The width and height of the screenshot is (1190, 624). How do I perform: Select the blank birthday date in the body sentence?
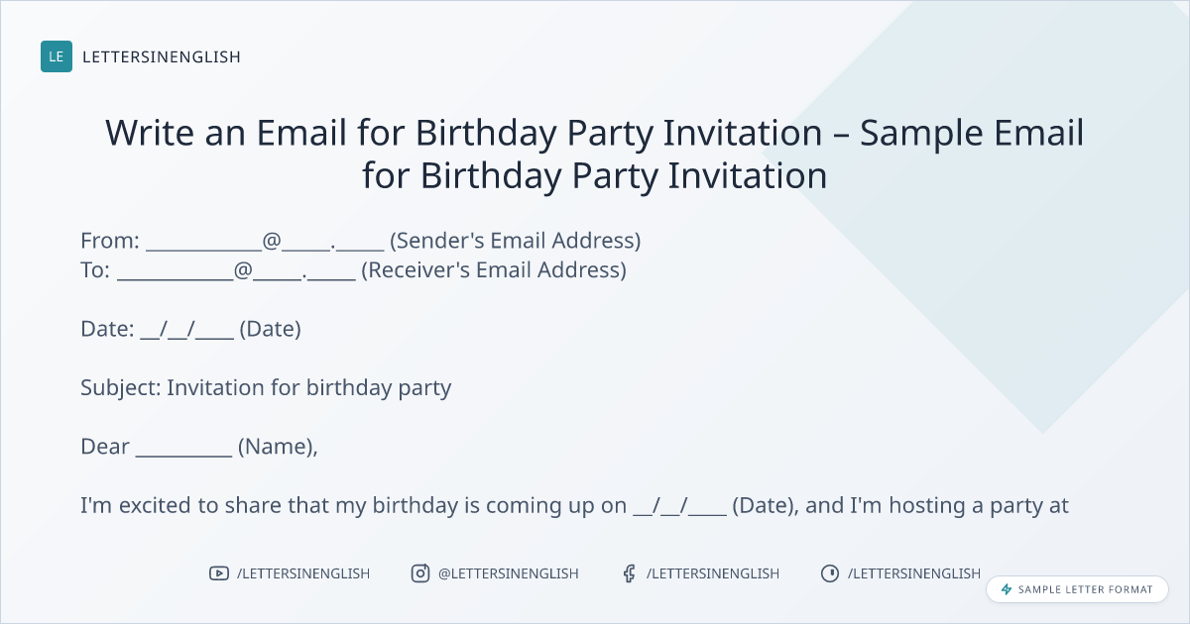click(x=679, y=507)
